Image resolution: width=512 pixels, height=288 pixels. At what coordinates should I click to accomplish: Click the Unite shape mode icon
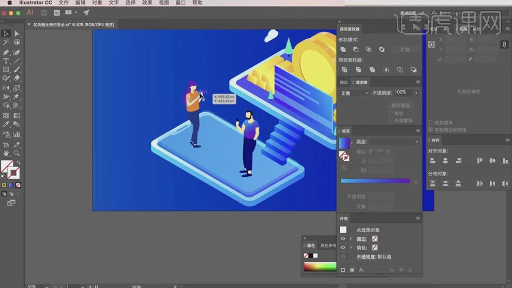343,50
